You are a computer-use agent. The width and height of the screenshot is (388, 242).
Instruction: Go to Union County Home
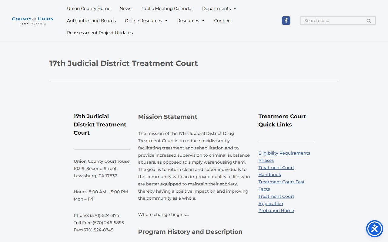89,8
